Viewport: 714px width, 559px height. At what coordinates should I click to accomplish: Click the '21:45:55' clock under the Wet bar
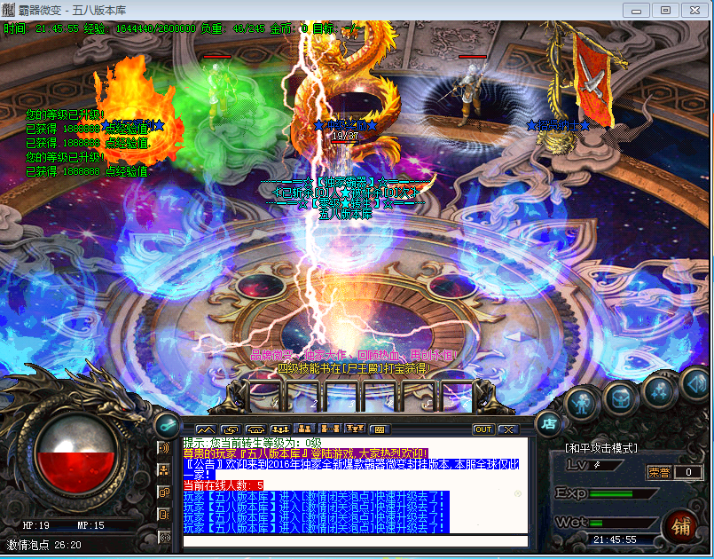[615, 539]
